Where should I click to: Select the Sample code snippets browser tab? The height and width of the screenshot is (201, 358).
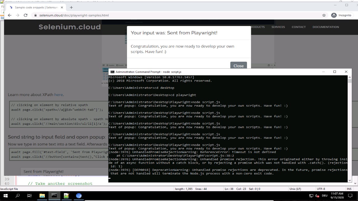(36, 8)
